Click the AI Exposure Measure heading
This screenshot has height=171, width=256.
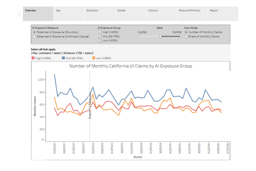(45, 28)
